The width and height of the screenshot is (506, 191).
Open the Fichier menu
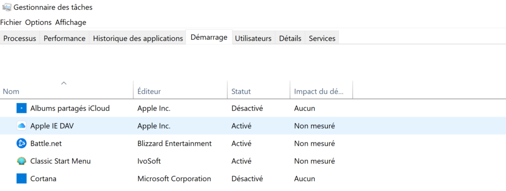tap(11, 22)
